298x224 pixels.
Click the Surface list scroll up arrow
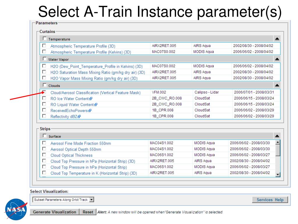tap(278, 142)
